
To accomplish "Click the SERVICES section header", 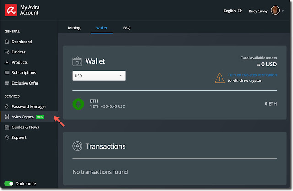I will pyautogui.click(x=12, y=96).
